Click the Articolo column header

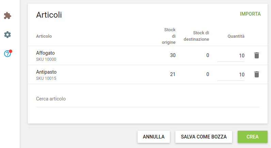pos(44,36)
